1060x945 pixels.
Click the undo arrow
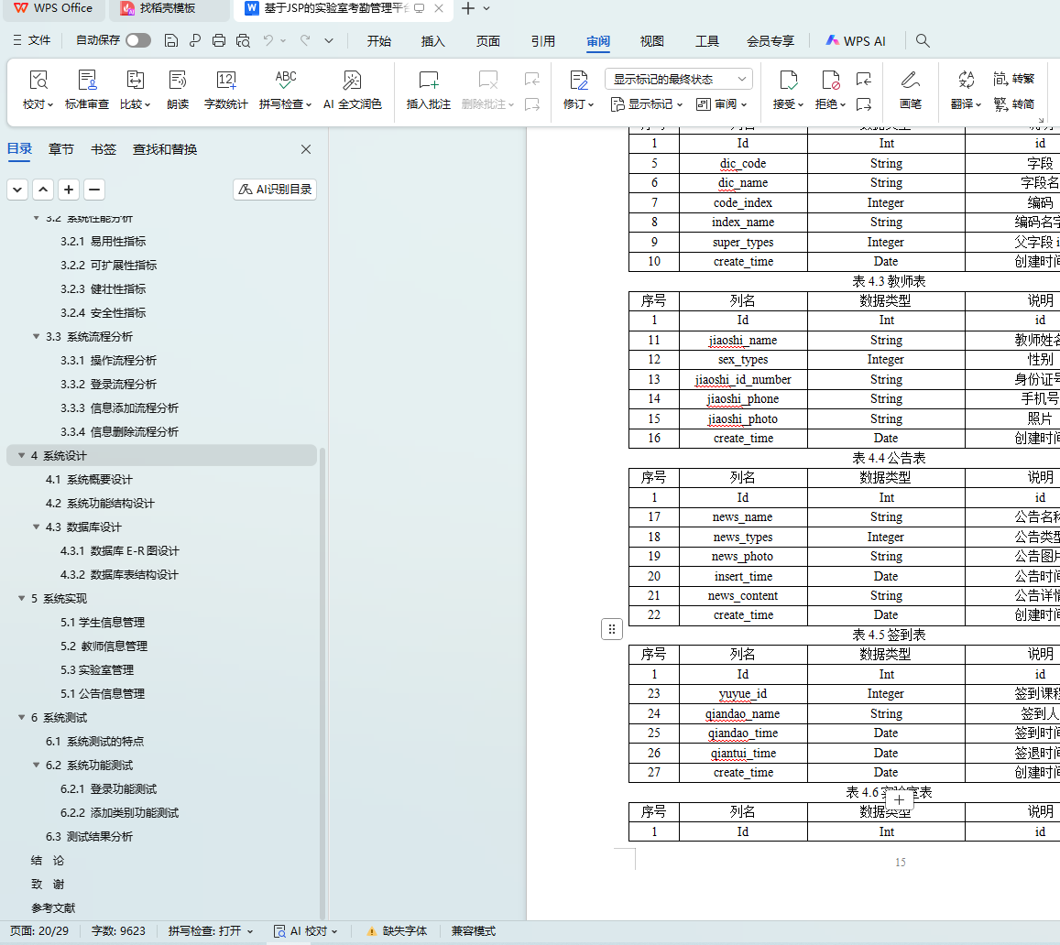coord(268,40)
